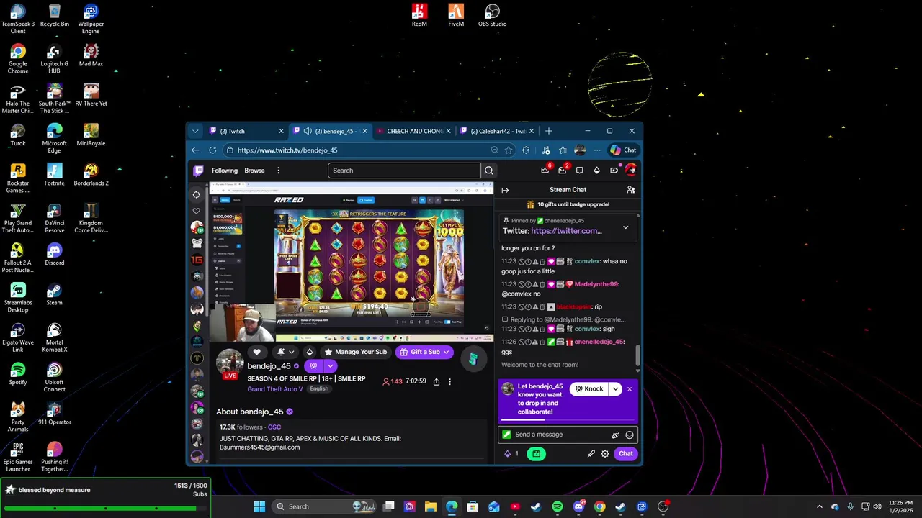This screenshot has width=922, height=518.
Task: Show hidden system tray icons
Action: (819, 506)
